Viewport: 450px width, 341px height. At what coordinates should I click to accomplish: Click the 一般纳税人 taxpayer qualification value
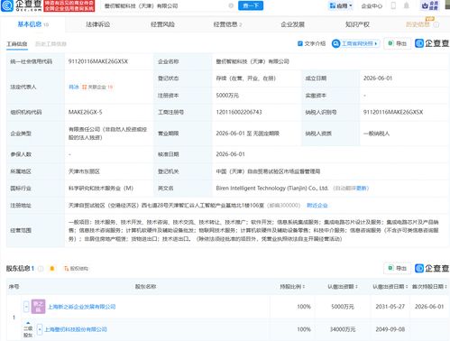(376, 134)
